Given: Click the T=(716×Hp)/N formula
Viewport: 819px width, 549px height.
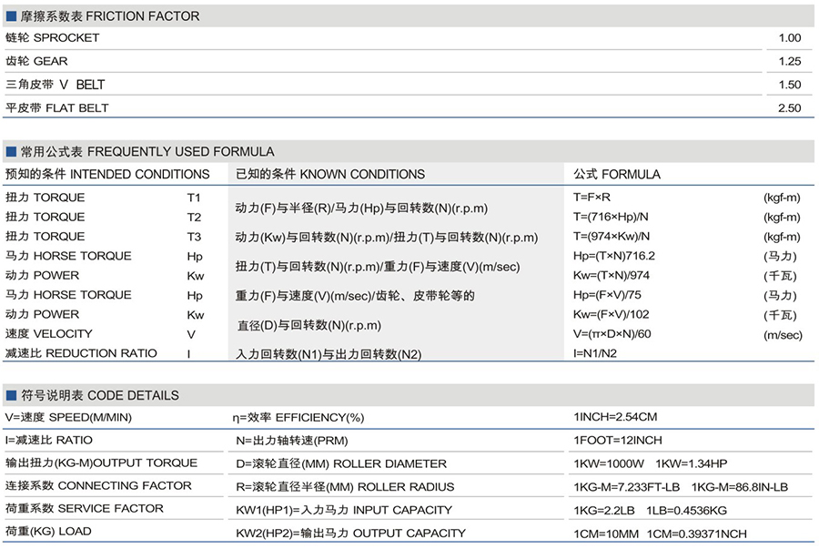Looking at the screenshot, I should (x=611, y=217).
